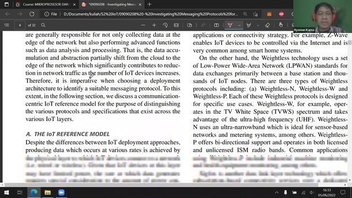Click the zoom magnifier in address bar

pyautogui.click(x=245, y=14)
